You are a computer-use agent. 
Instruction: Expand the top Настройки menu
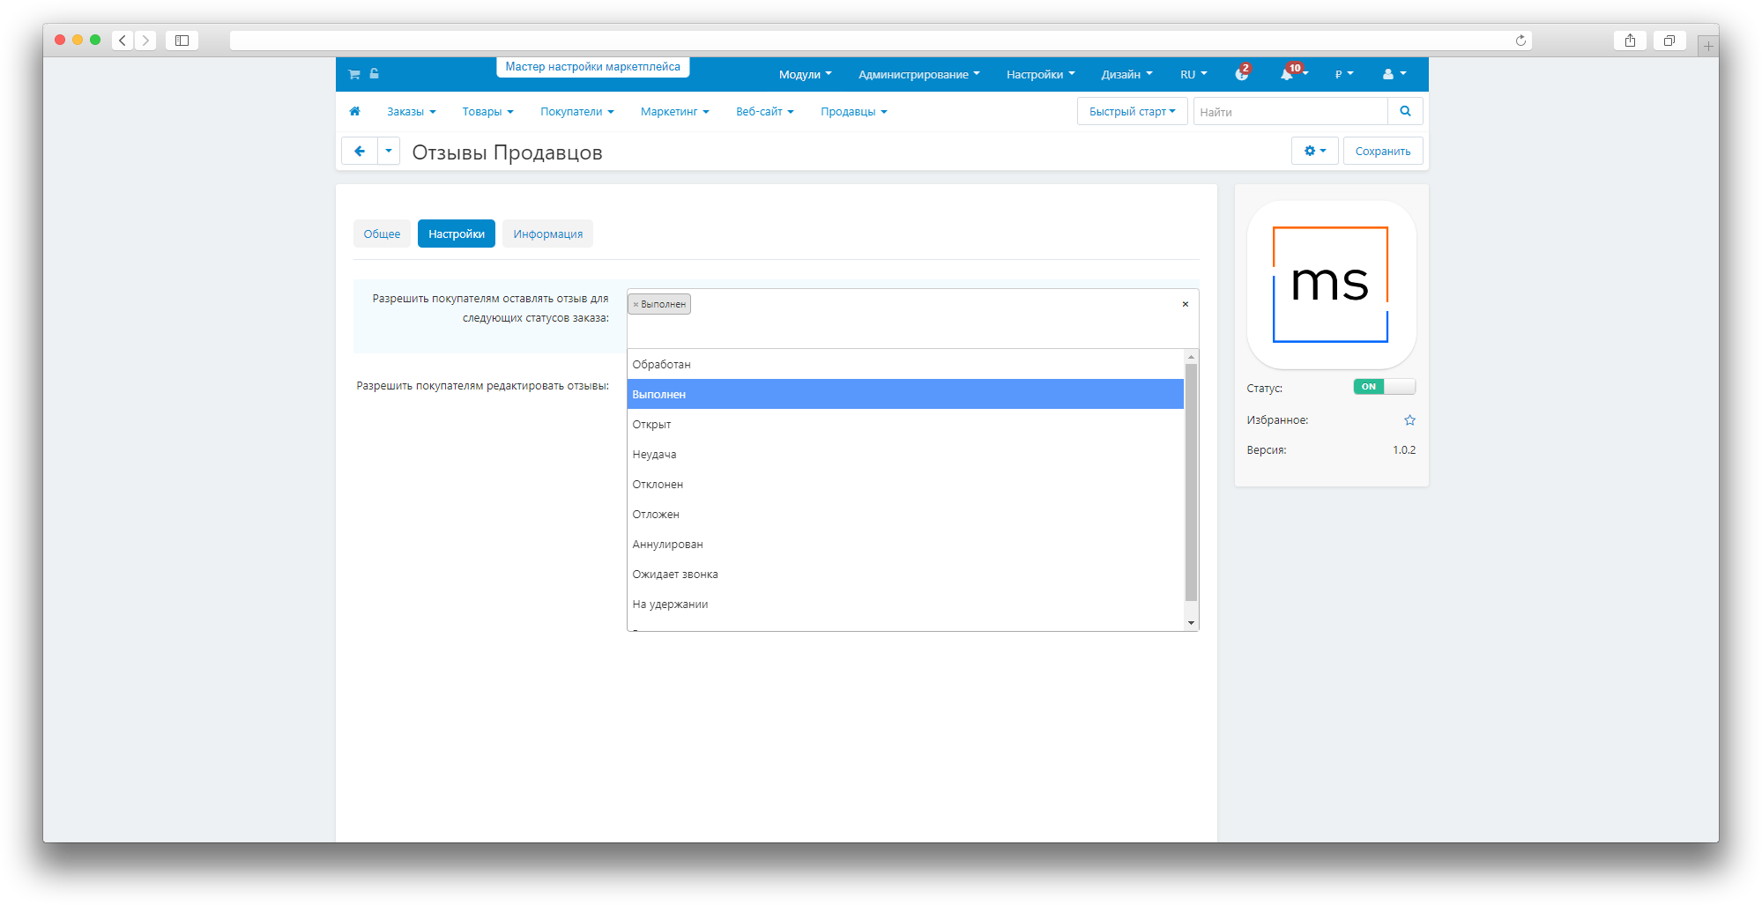tap(1040, 74)
